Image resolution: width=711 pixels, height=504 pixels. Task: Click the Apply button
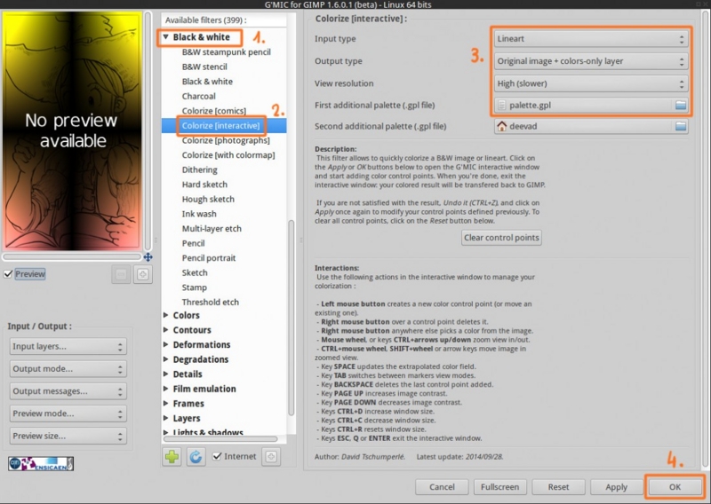coord(616,487)
